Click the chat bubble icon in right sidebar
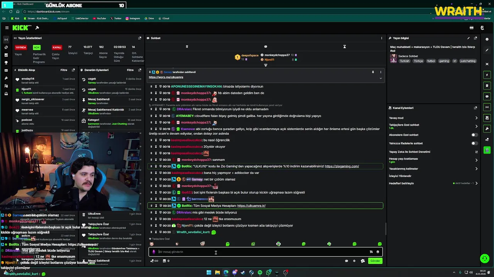Screen dimensions: 494x277 tap(487, 97)
